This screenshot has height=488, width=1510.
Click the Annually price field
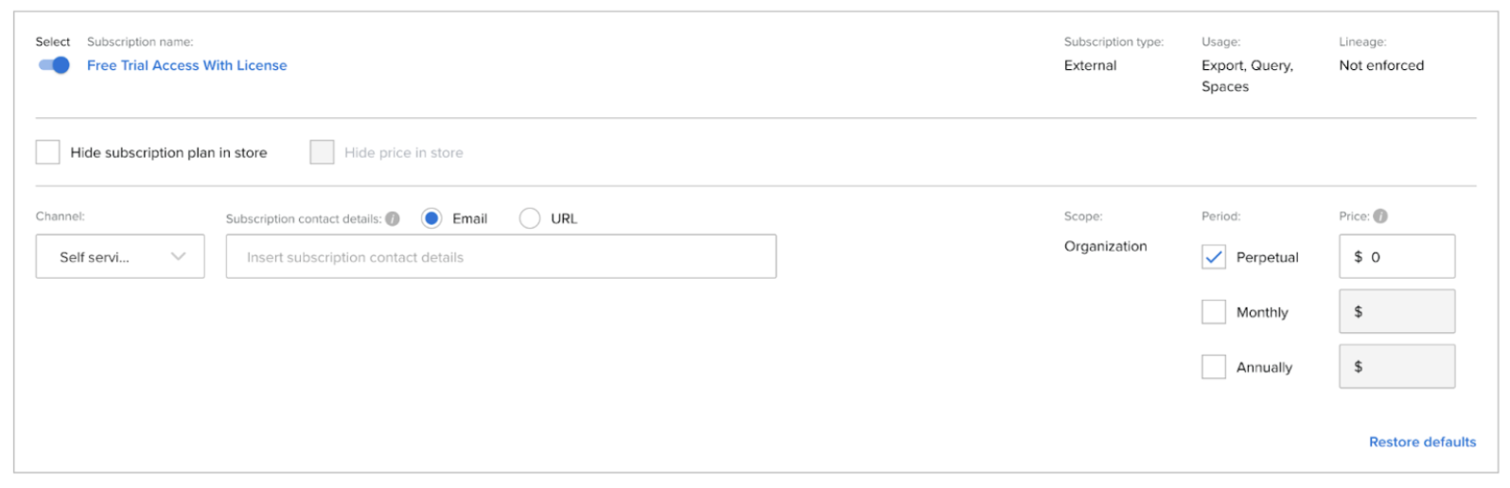[x=1396, y=367]
